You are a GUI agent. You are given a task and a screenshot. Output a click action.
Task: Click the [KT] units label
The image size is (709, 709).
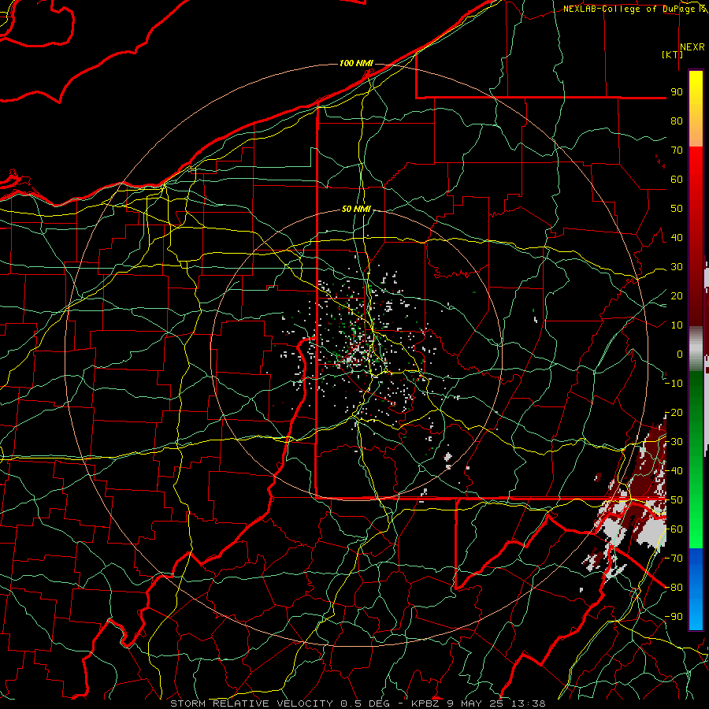click(x=672, y=54)
